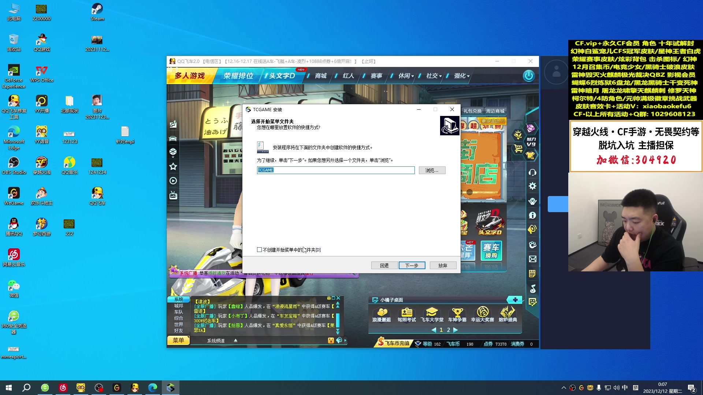Viewport: 703px width, 395px height.
Task: Open WeGame desktop shortcut
Action: pyautogui.click(x=14, y=196)
